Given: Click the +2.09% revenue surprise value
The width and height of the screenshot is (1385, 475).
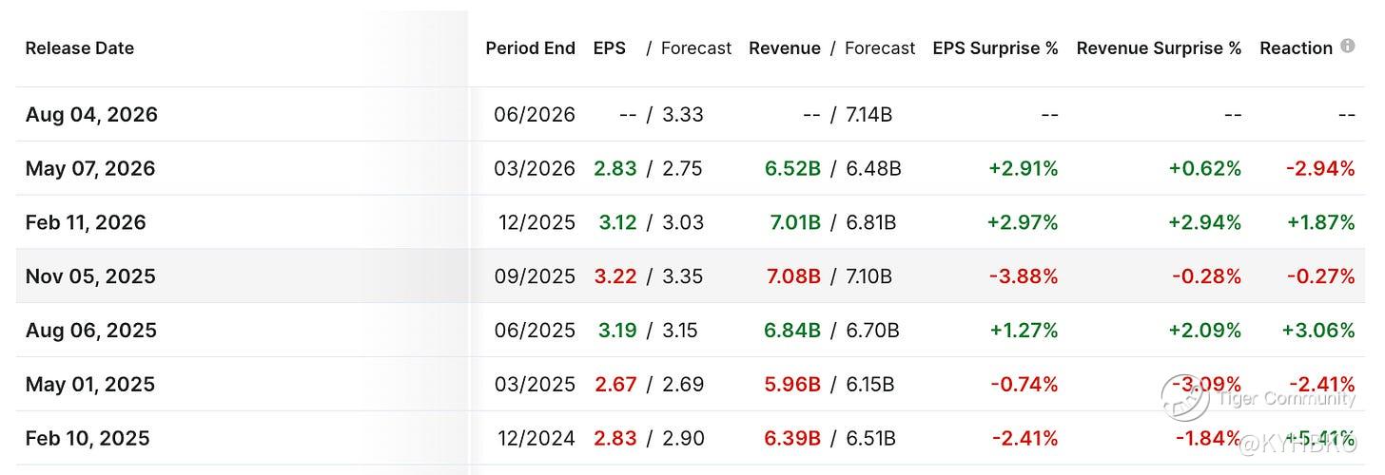Looking at the screenshot, I should click(1205, 331).
